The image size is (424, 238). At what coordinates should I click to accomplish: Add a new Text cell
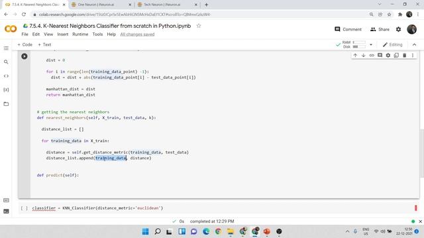44,44
